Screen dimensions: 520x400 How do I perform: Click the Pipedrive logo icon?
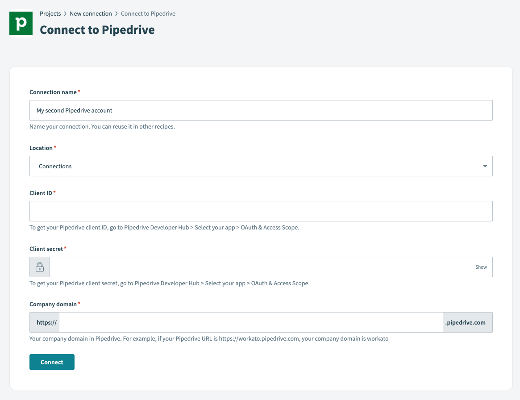coord(21,23)
